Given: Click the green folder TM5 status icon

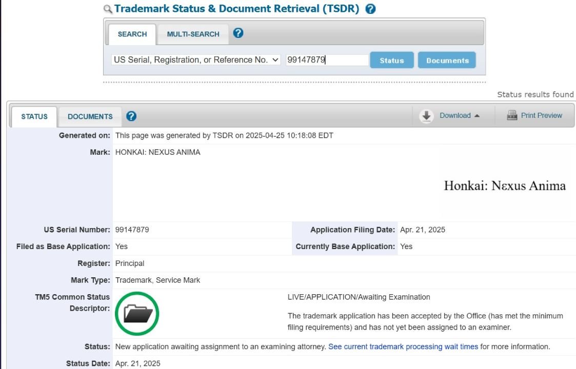Looking at the screenshot, I should coord(137,314).
